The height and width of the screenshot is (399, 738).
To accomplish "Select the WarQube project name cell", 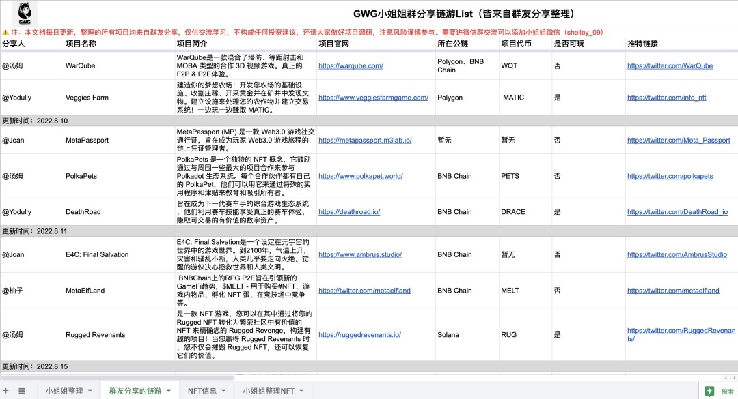I will (120, 65).
